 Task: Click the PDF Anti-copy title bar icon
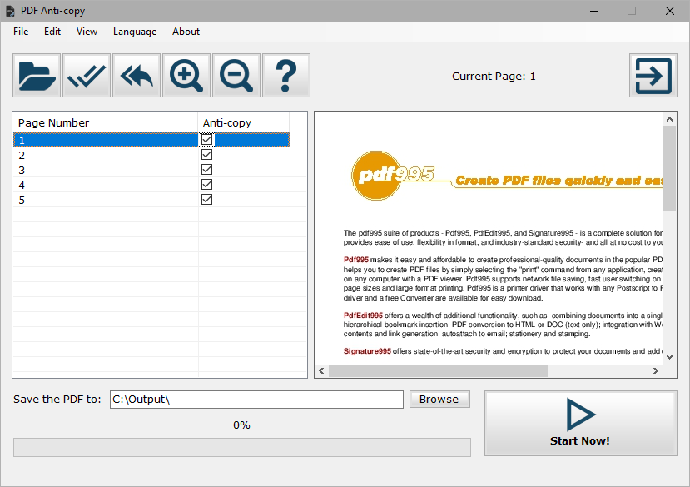tap(10, 11)
